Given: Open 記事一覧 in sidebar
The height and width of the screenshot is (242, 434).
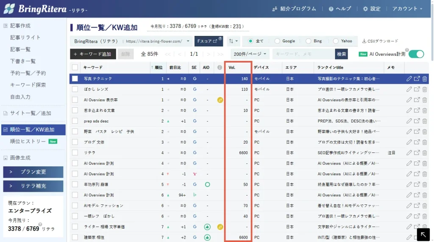Looking at the screenshot, I should pyautogui.click(x=20, y=49).
